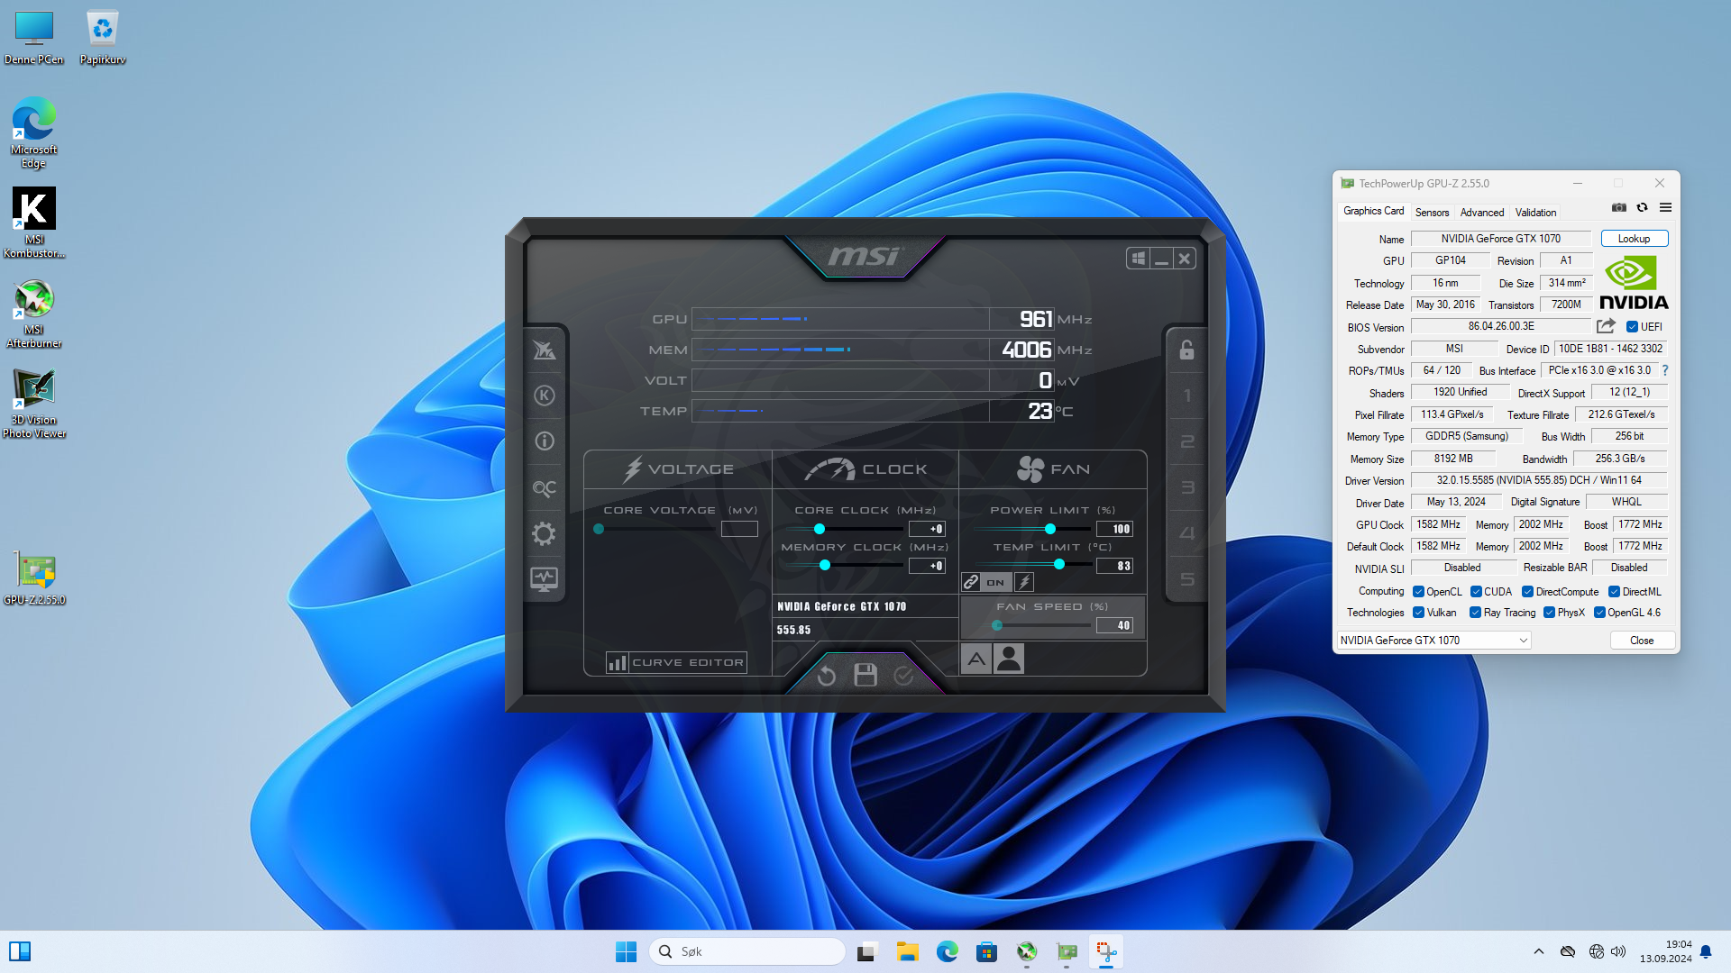The height and width of the screenshot is (973, 1731).
Task: Apply Afterburner settings with checkmark
Action: (x=903, y=676)
